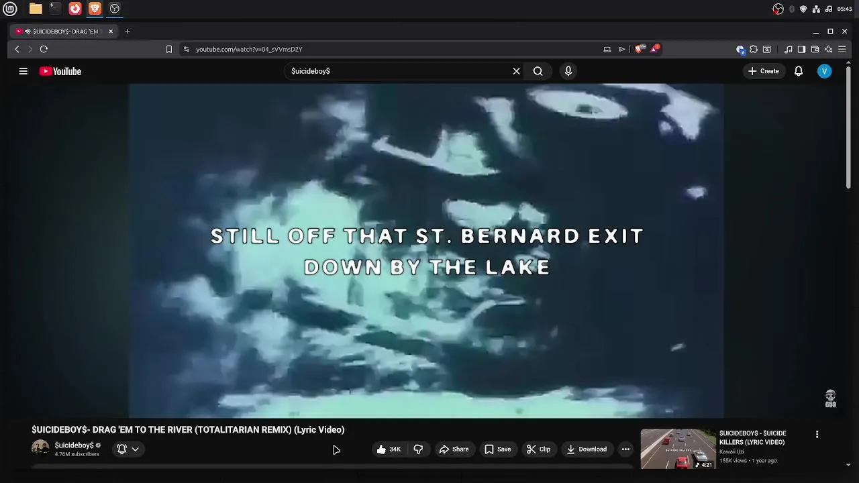Open Brave Shields lion icon
Viewport: 859px width, 483px height.
pyautogui.click(x=640, y=49)
